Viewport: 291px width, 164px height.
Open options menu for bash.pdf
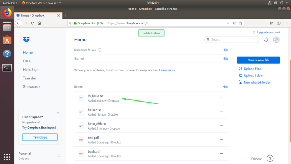[221, 154]
